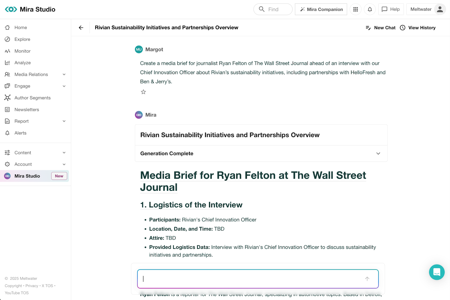
Task: Click the "Attire: TBD" bullet text
Action: pos(162,238)
